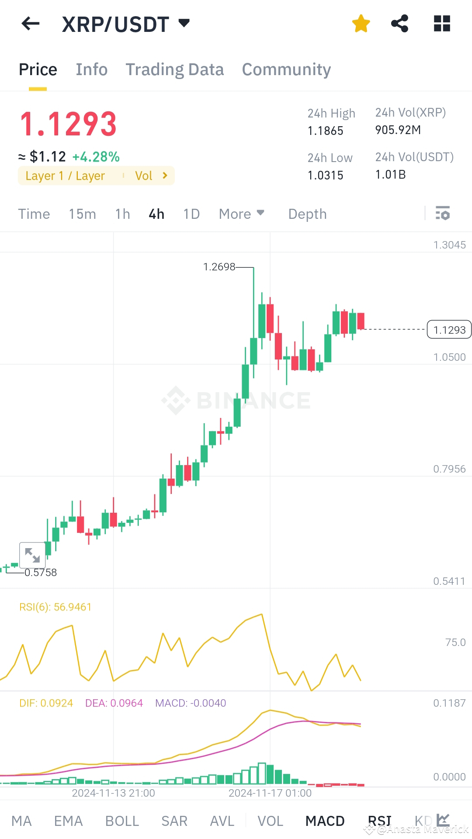The width and height of the screenshot is (472, 839).
Task: Select the 1D timeframe
Action: (x=191, y=214)
